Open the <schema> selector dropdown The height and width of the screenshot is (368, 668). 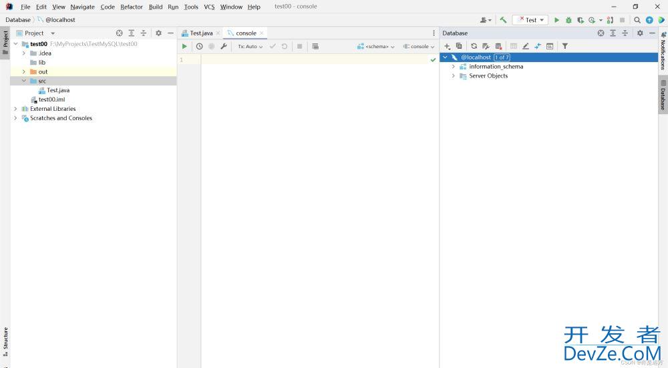tap(375, 47)
